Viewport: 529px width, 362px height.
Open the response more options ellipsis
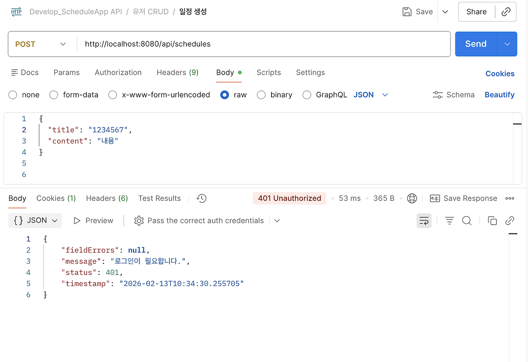point(510,198)
